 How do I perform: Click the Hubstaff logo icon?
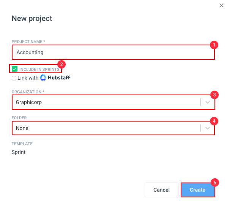pyautogui.click(x=43, y=78)
